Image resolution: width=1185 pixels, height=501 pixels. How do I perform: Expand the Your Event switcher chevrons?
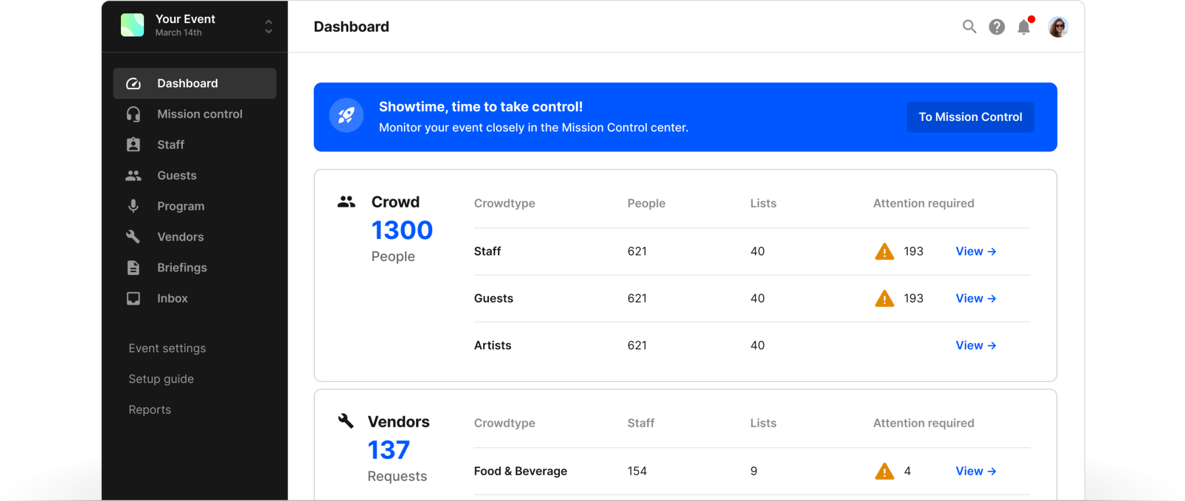(x=268, y=26)
